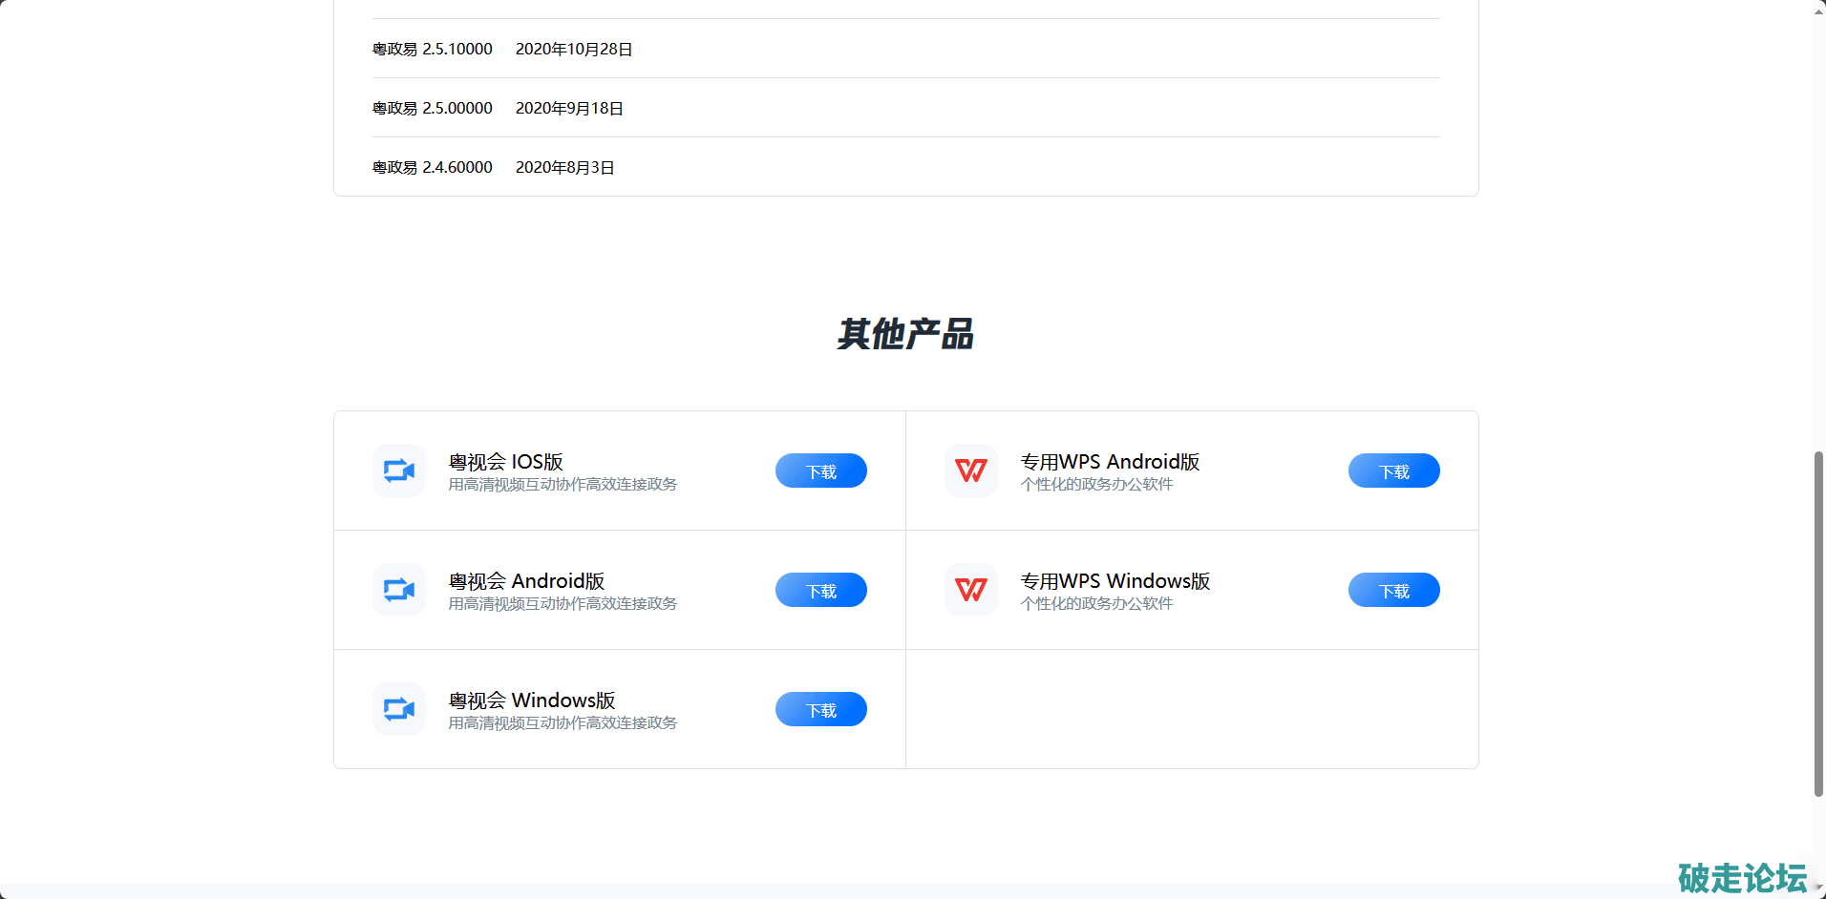Download 粤视会 IOS版
The height and width of the screenshot is (899, 1826).
coord(820,470)
